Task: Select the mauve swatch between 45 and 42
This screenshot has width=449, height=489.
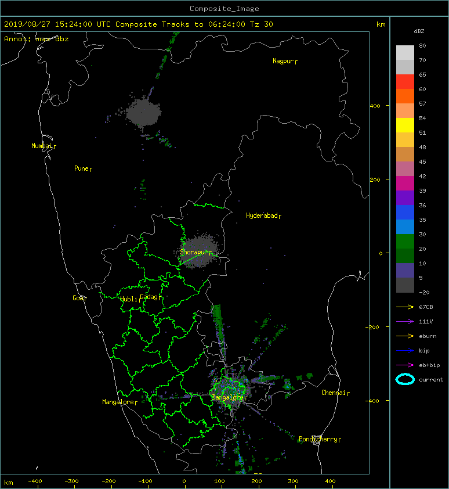Action: pos(405,169)
